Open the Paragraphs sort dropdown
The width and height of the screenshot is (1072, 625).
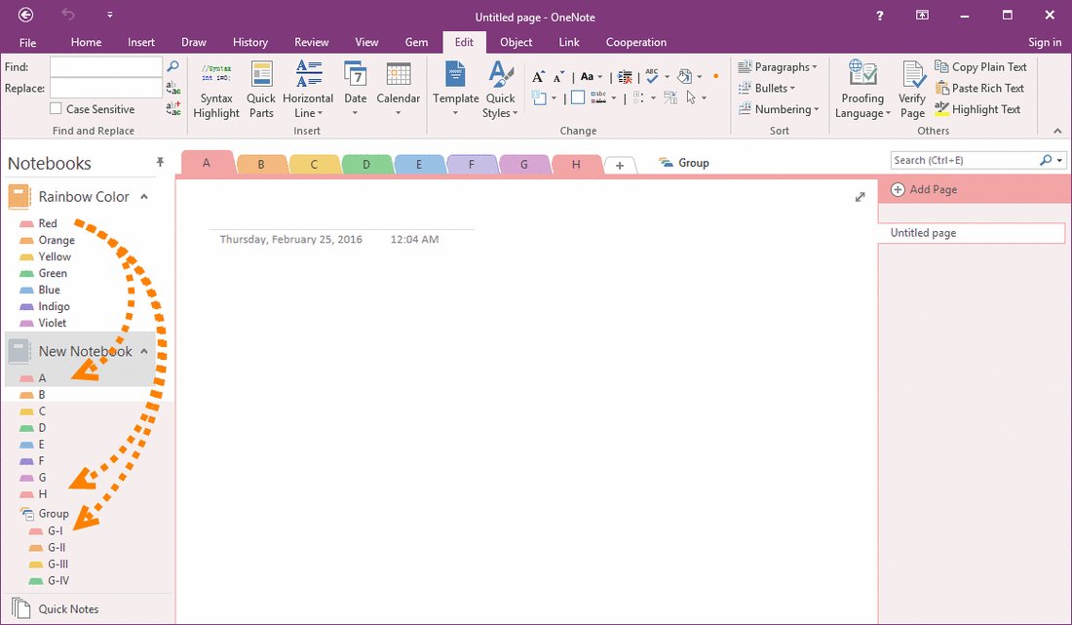[778, 67]
